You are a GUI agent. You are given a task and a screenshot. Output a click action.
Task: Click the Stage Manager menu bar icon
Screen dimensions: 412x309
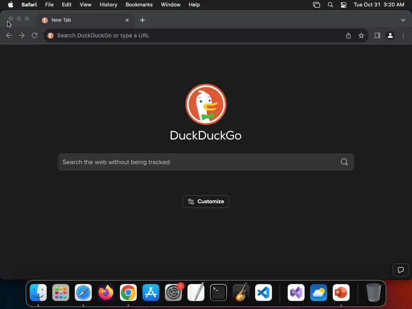(x=316, y=5)
